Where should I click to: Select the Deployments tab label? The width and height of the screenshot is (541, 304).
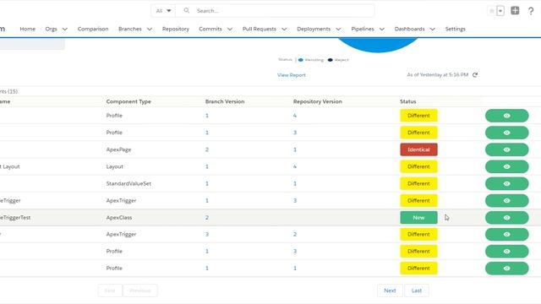314,29
